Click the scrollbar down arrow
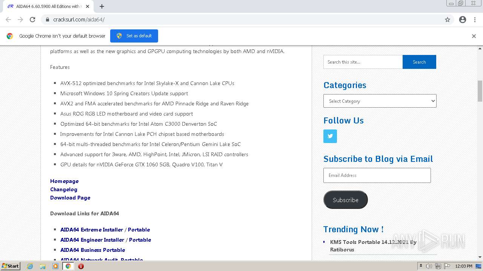The image size is (483, 271). pyautogui.click(x=480, y=257)
